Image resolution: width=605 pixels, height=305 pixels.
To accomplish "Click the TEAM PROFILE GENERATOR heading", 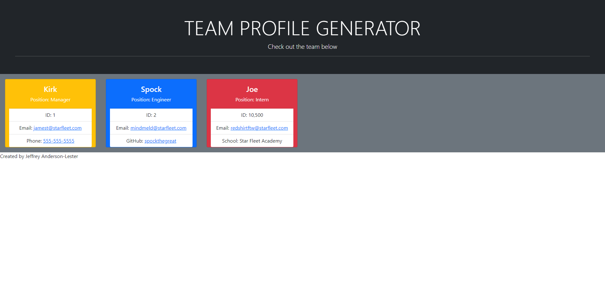I will point(302,29).
